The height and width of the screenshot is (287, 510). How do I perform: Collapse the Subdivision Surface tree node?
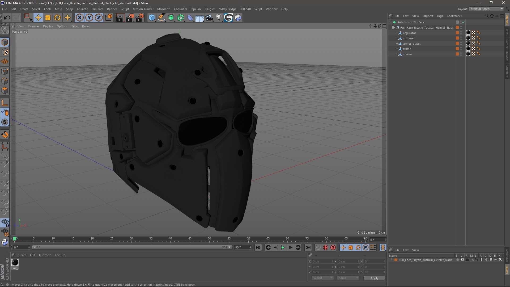click(390, 22)
